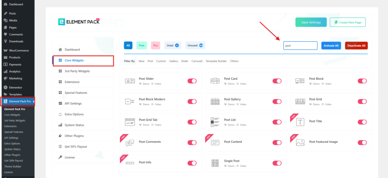388x178 pixels.
Task: Open Theme Builder in admin submenu
Action: point(13,166)
